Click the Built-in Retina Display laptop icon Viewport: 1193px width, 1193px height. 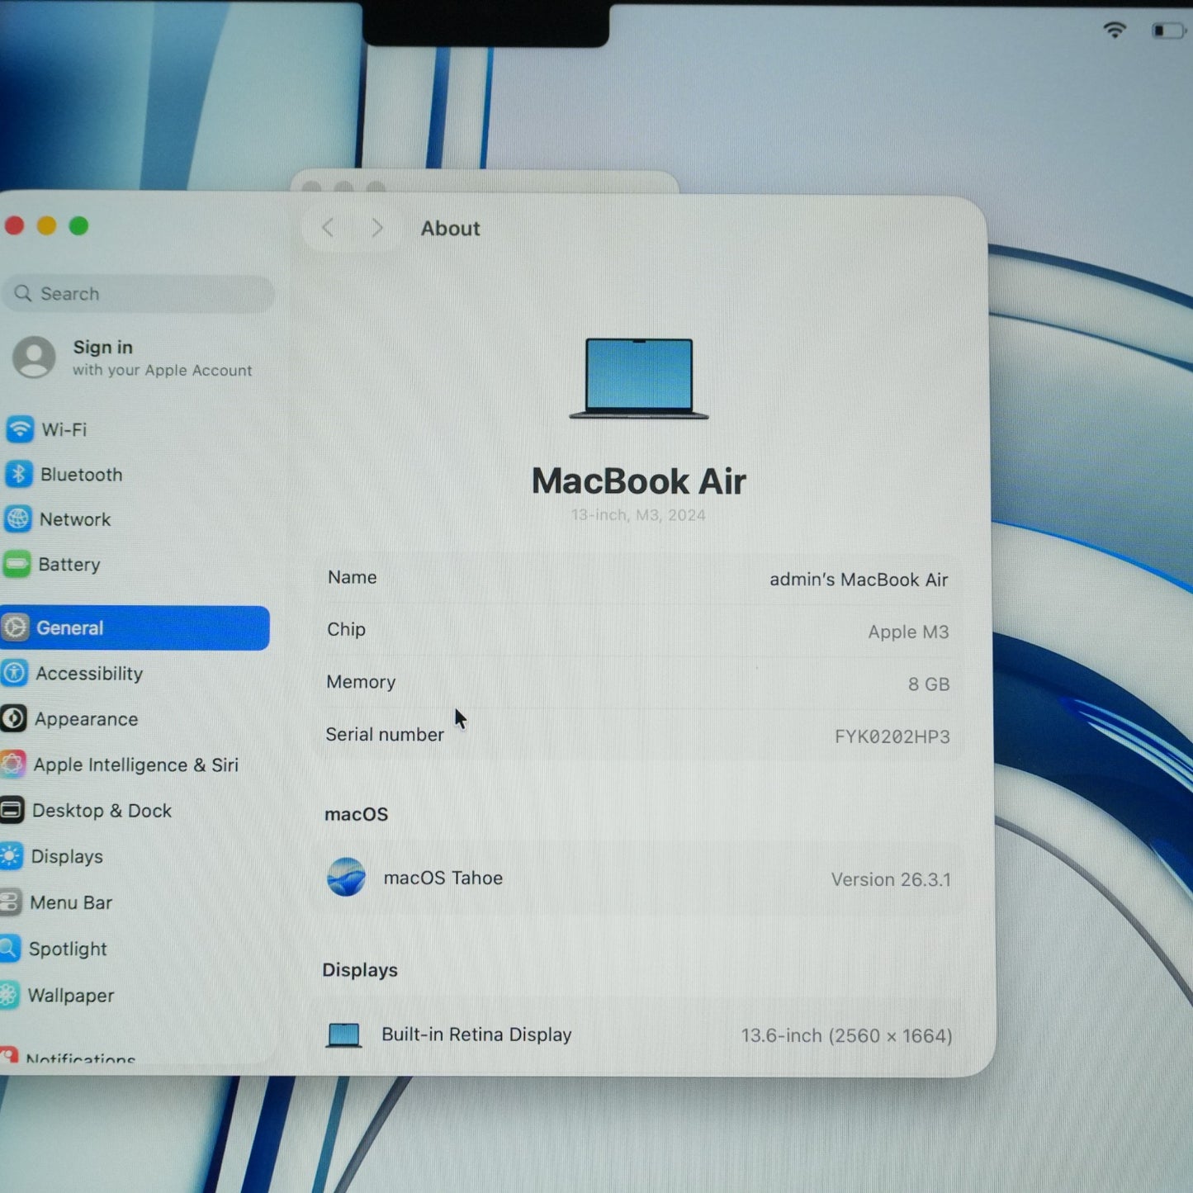(x=343, y=1034)
